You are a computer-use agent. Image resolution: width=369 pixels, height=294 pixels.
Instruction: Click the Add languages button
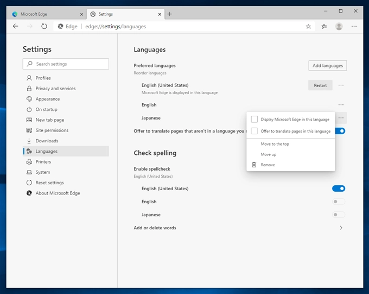click(x=328, y=66)
